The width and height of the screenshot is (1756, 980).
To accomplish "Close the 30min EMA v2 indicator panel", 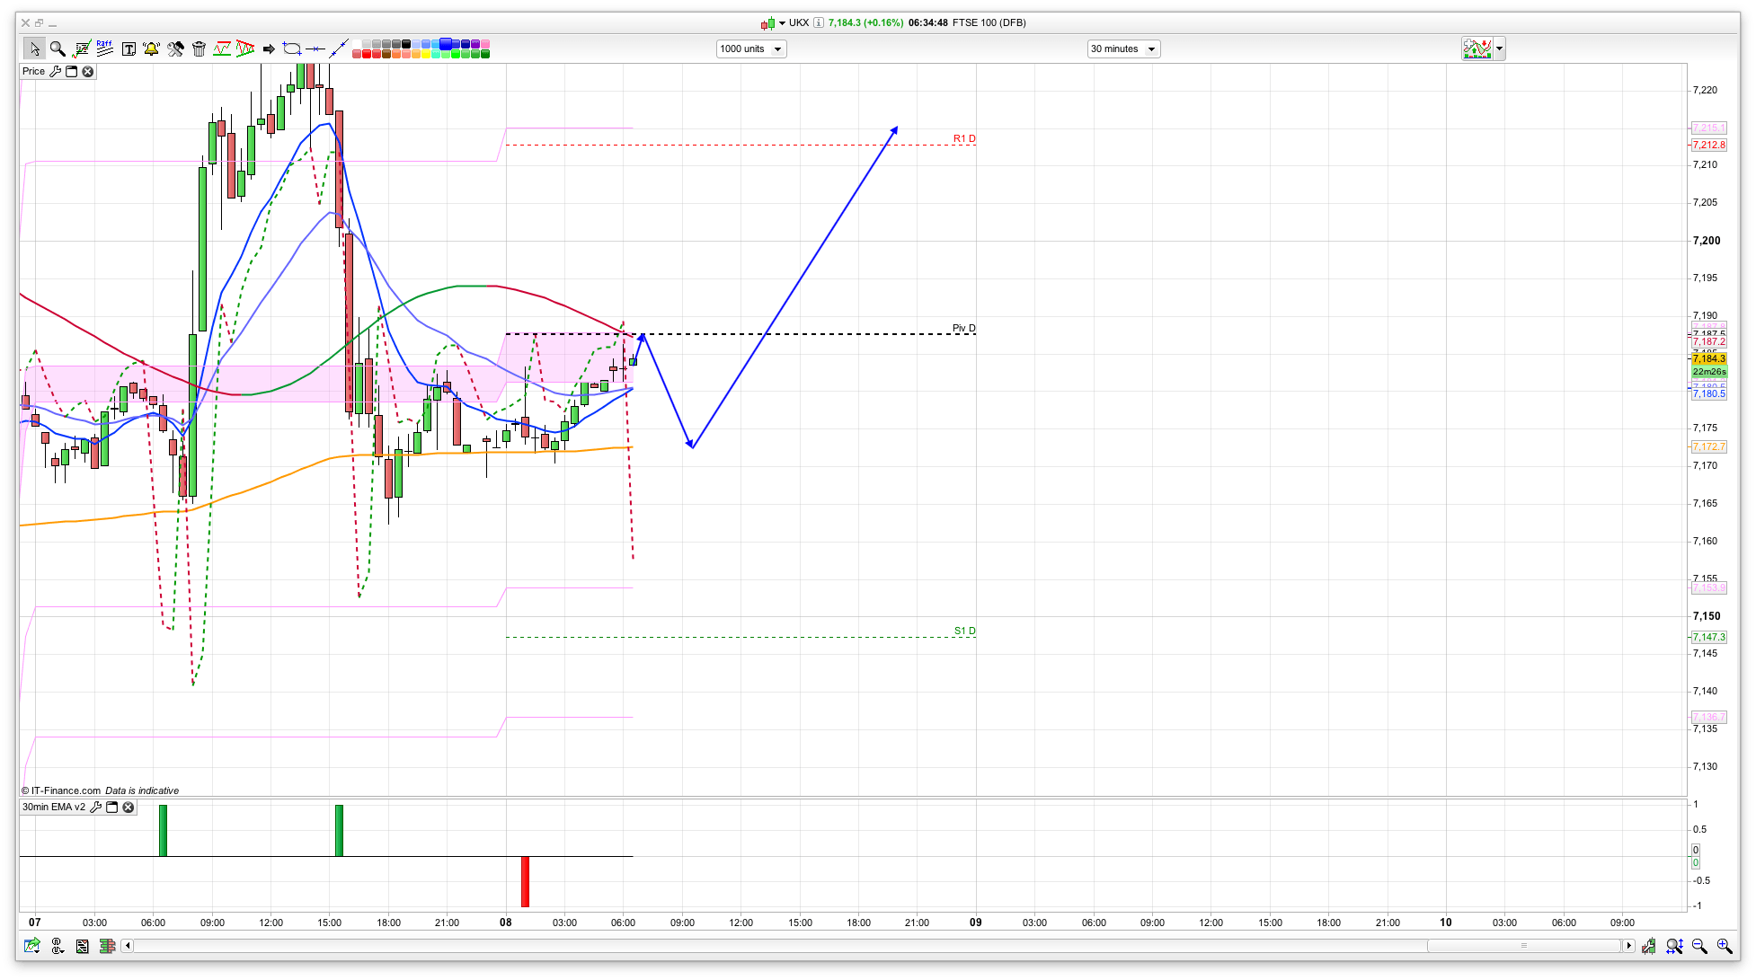I will pyautogui.click(x=129, y=808).
